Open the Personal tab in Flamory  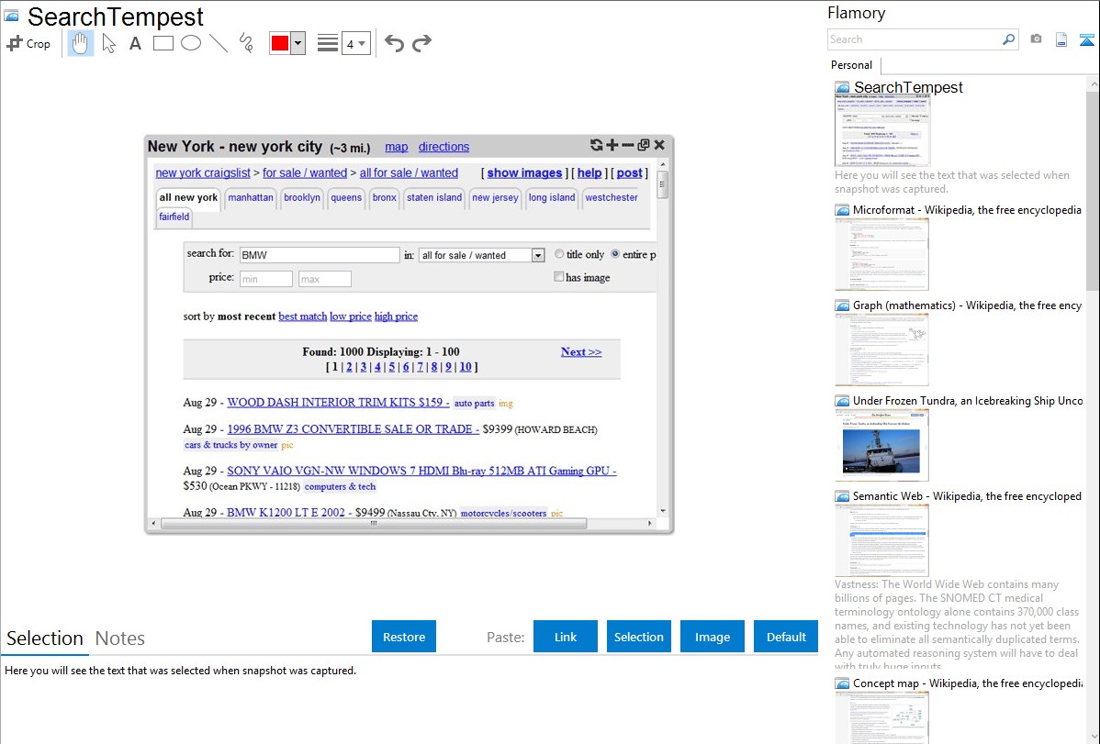coord(852,65)
